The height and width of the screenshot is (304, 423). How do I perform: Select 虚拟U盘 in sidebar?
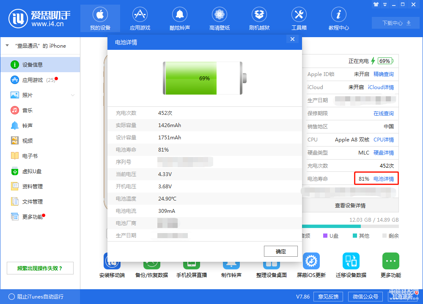click(40, 171)
